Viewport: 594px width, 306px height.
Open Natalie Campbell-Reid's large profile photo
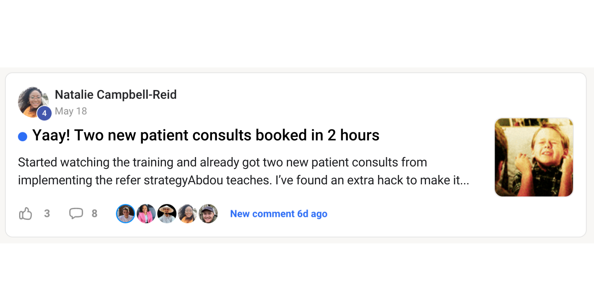point(32,101)
